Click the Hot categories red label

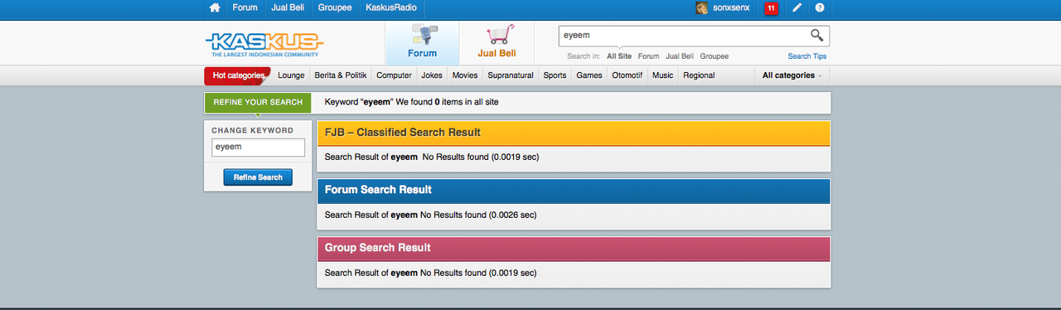point(238,75)
